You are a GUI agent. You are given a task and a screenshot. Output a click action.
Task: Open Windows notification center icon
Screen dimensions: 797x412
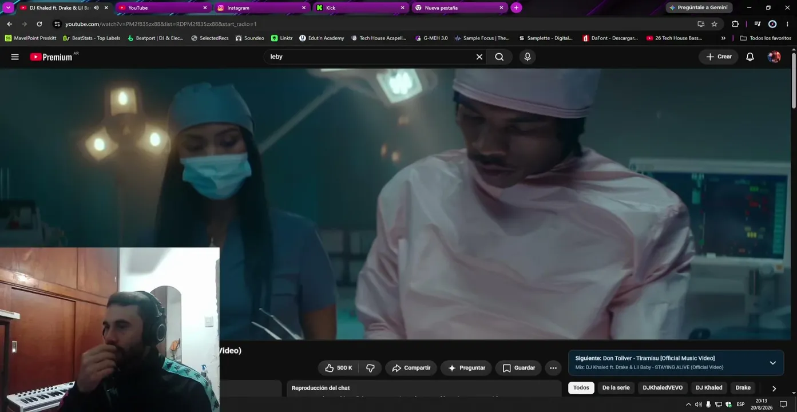pyautogui.click(x=784, y=405)
